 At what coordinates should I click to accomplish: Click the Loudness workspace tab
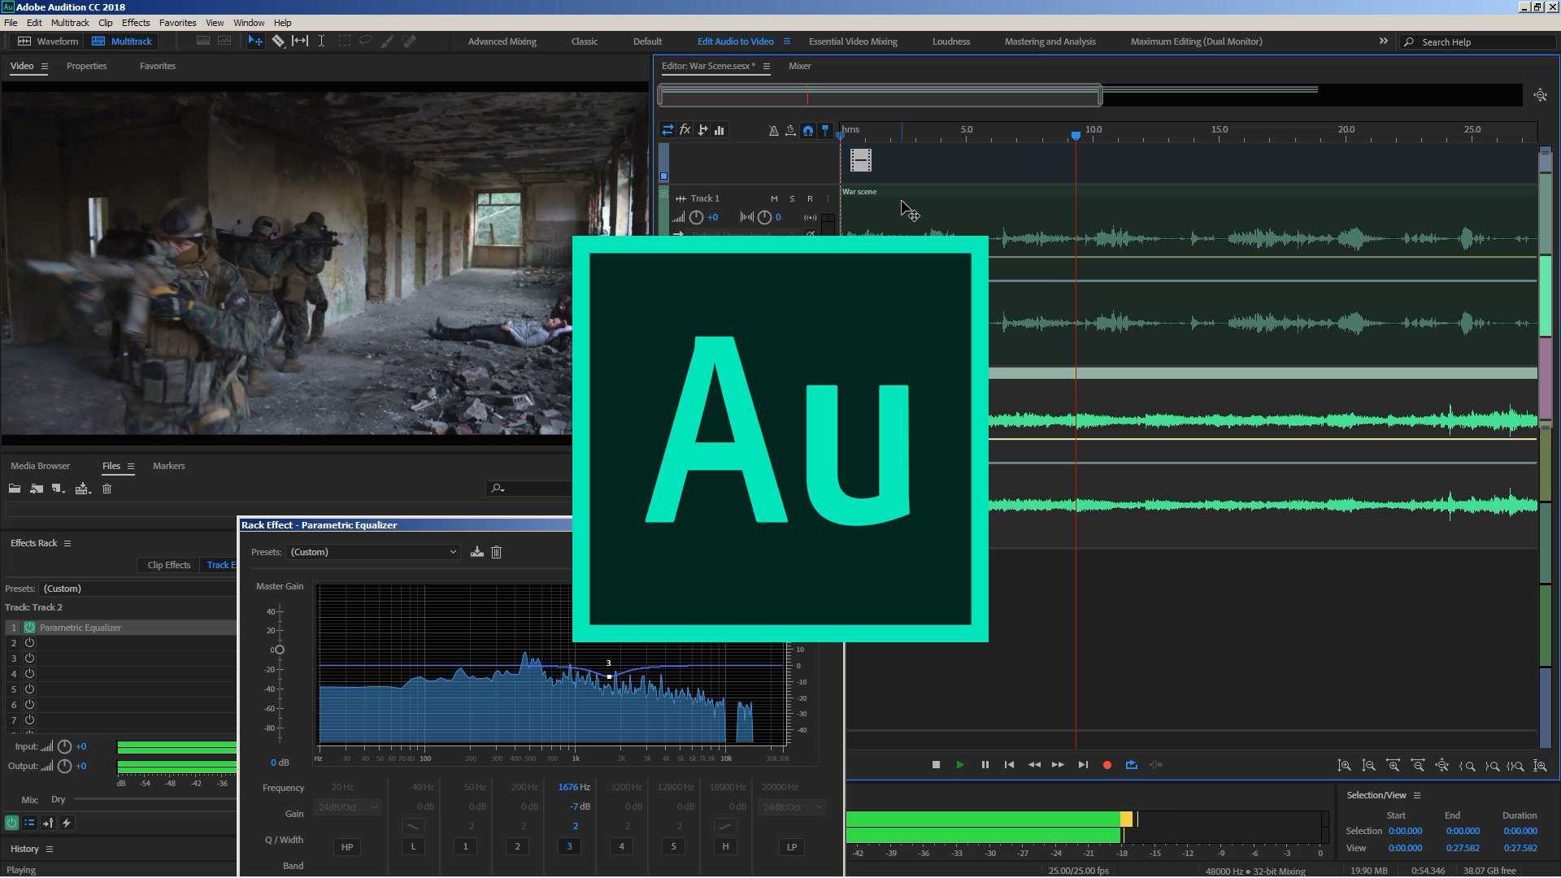(950, 41)
